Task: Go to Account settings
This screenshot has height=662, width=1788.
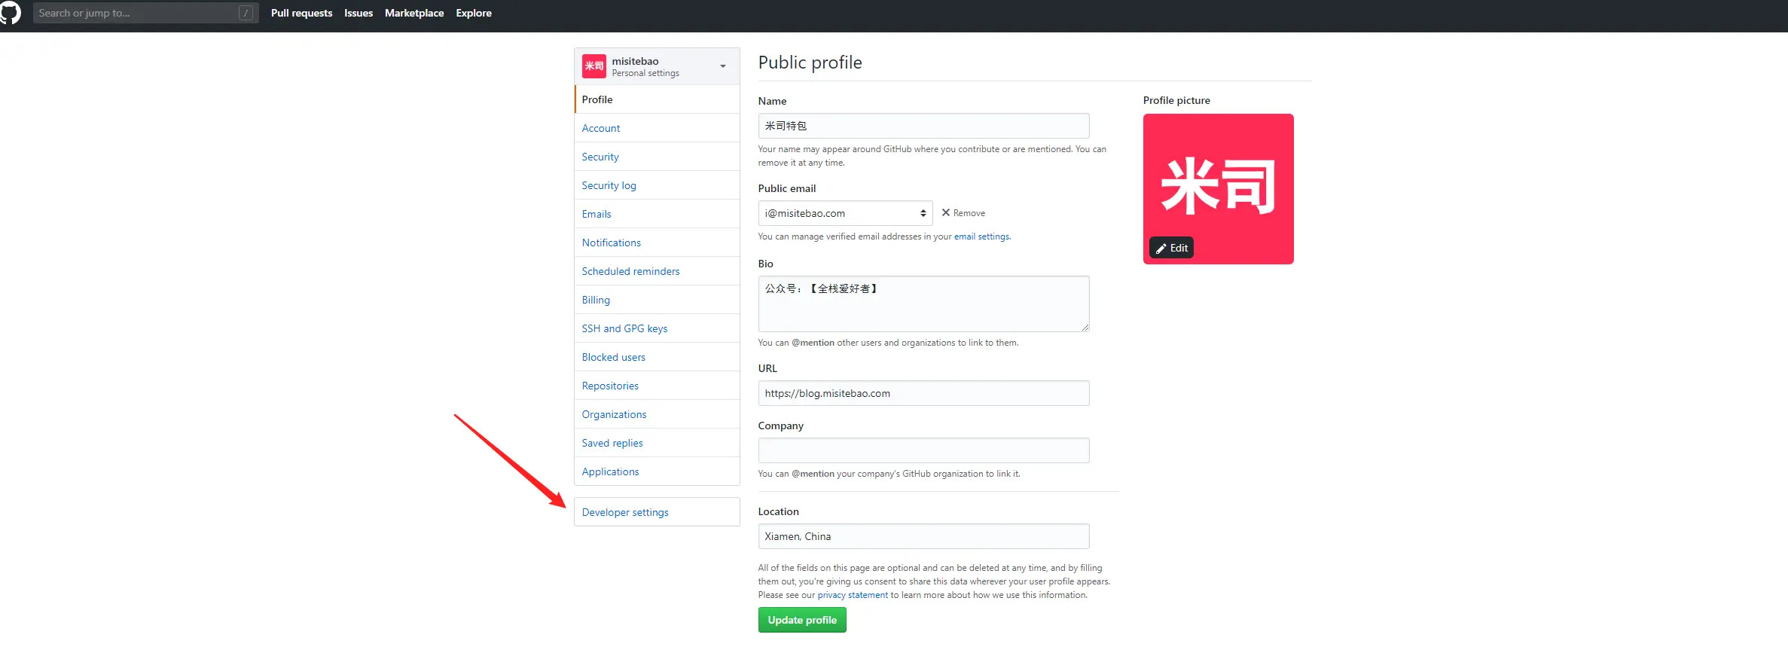Action: (657, 128)
